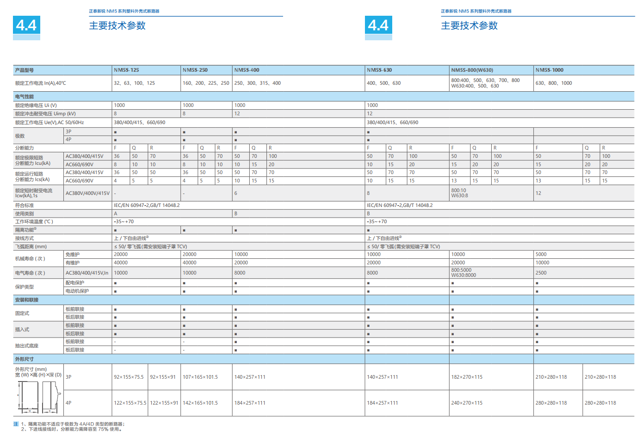Viewport: 642px width, 438px height.
Task: Click the blue 注 footnote marker
Action: point(16,424)
